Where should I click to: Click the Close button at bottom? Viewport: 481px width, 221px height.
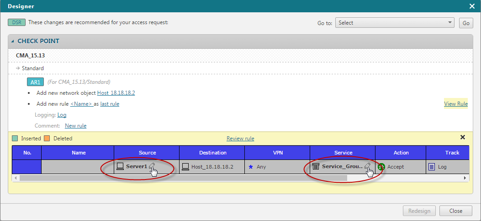tap(455, 211)
